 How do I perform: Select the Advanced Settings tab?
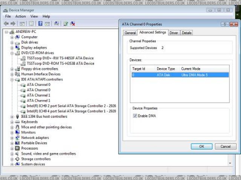(x=153, y=32)
